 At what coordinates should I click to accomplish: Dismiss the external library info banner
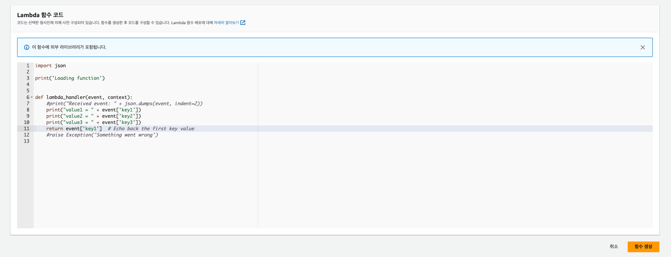642,47
